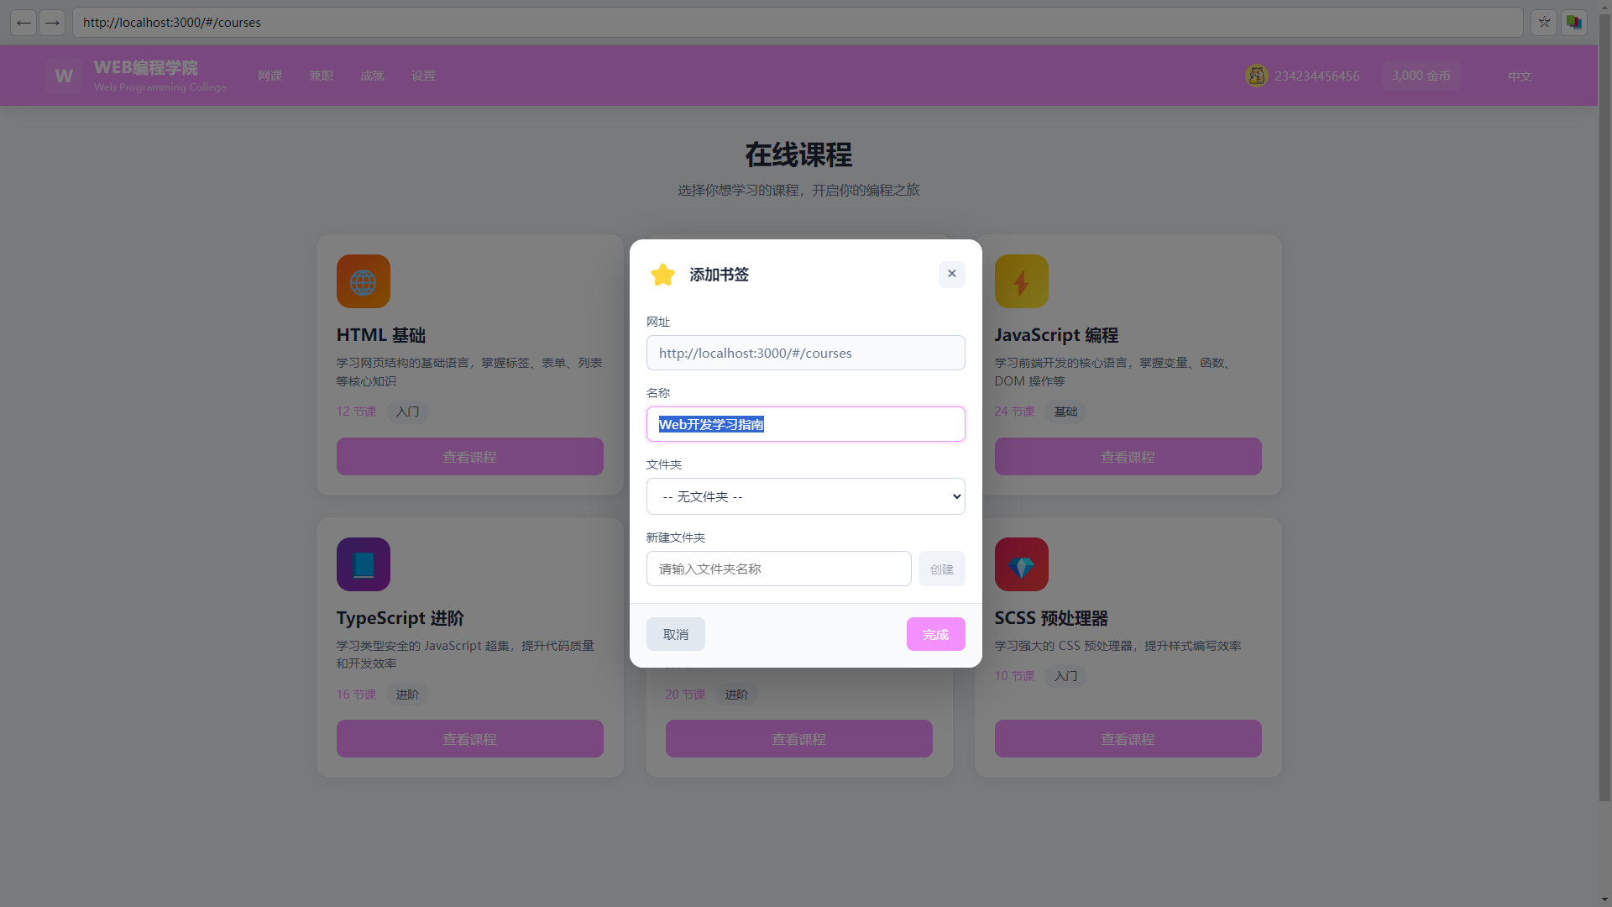This screenshot has width=1612, height=907.
Task: Click the 名称 bookmark name input field
Action: tap(805, 424)
